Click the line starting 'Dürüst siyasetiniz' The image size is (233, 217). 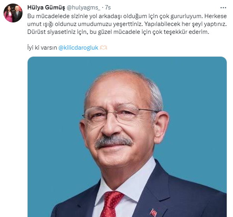[x=118, y=32]
